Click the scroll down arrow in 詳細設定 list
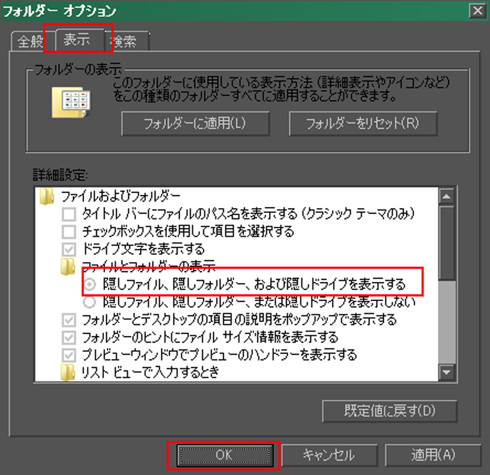490x475 pixels. tap(447, 372)
